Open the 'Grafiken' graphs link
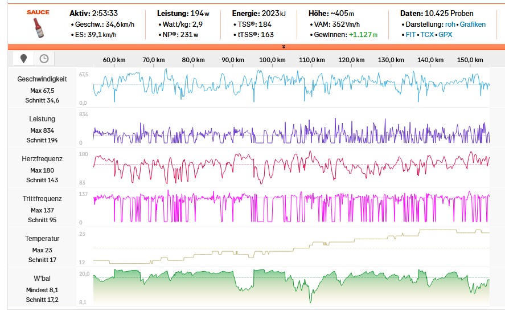505x315 pixels. click(x=473, y=24)
